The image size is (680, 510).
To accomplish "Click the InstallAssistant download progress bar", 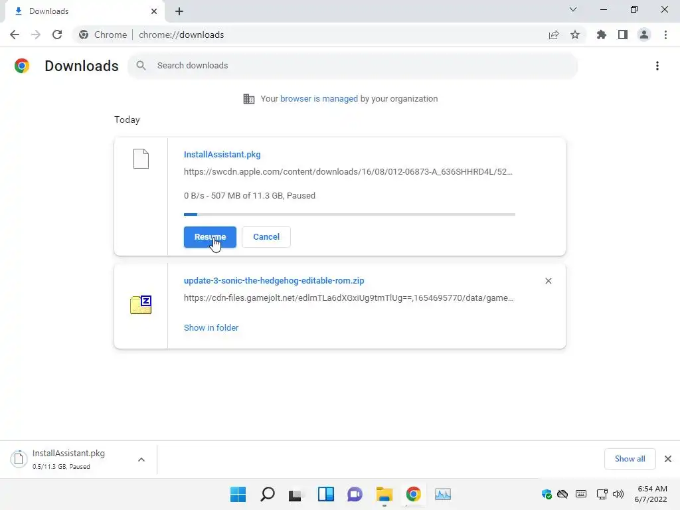I will tap(349, 214).
